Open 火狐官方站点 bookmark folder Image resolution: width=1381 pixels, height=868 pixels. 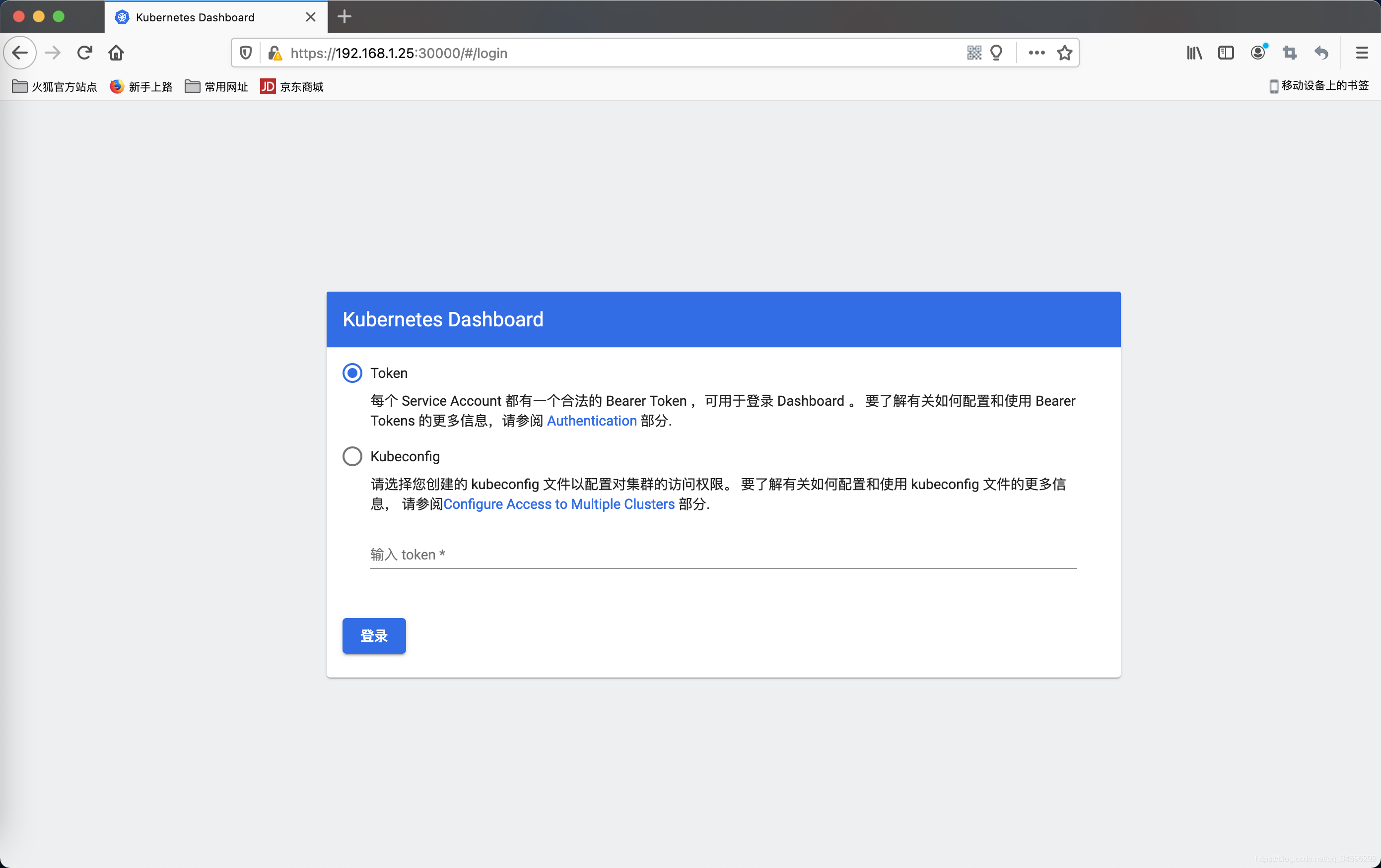55,86
